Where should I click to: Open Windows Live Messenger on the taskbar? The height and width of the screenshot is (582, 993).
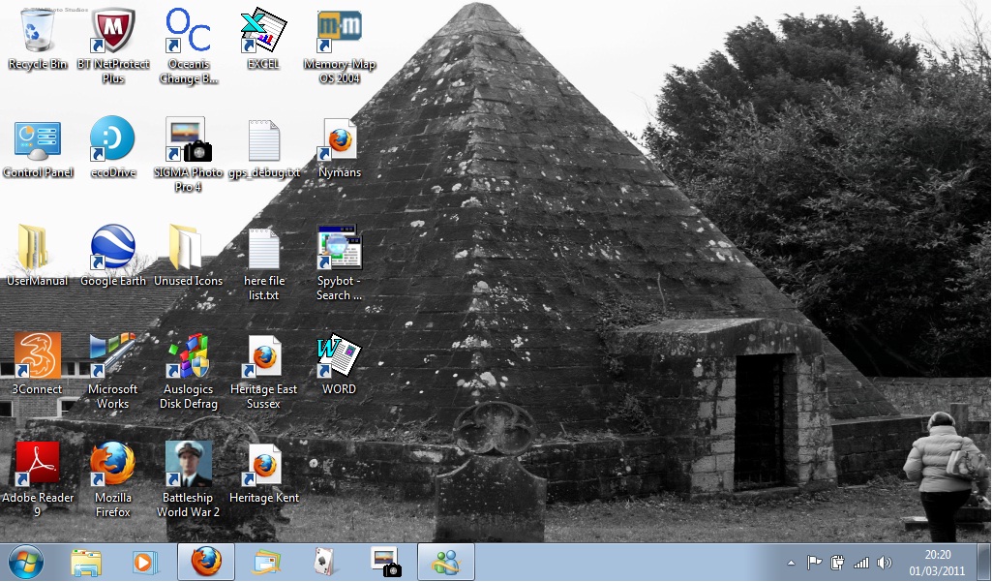tap(445, 562)
